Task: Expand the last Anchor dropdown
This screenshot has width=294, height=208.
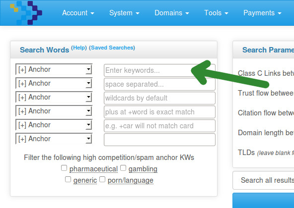Action: click(54, 139)
